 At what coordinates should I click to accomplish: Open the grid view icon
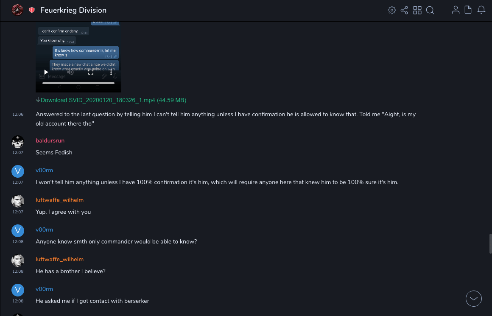pyautogui.click(x=417, y=10)
